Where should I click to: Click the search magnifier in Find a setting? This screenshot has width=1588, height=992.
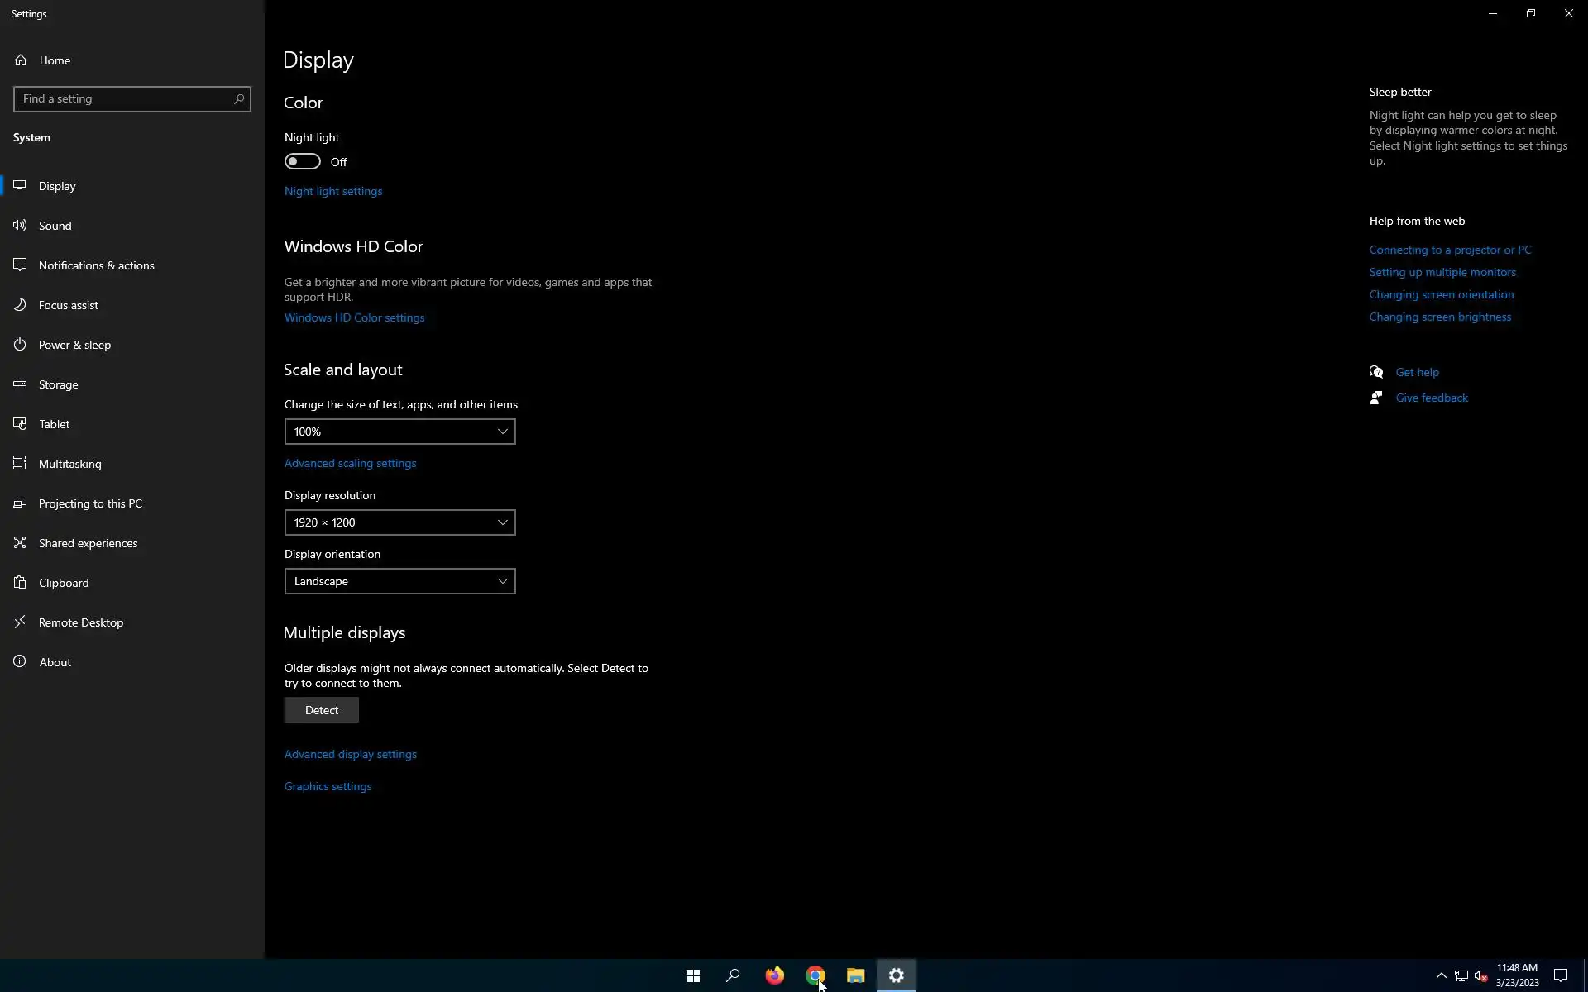pos(239,99)
